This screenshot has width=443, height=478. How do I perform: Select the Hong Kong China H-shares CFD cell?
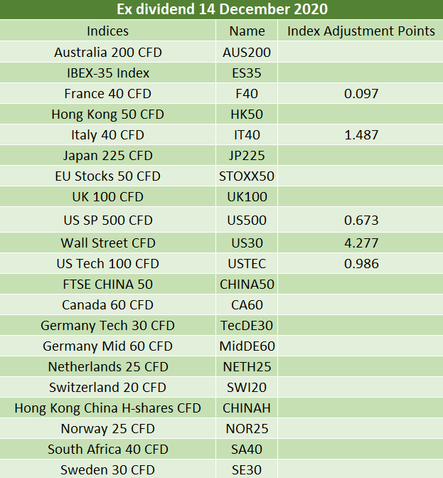(x=107, y=408)
